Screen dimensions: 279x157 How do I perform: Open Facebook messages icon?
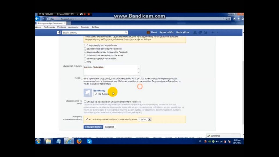point(200,32)
